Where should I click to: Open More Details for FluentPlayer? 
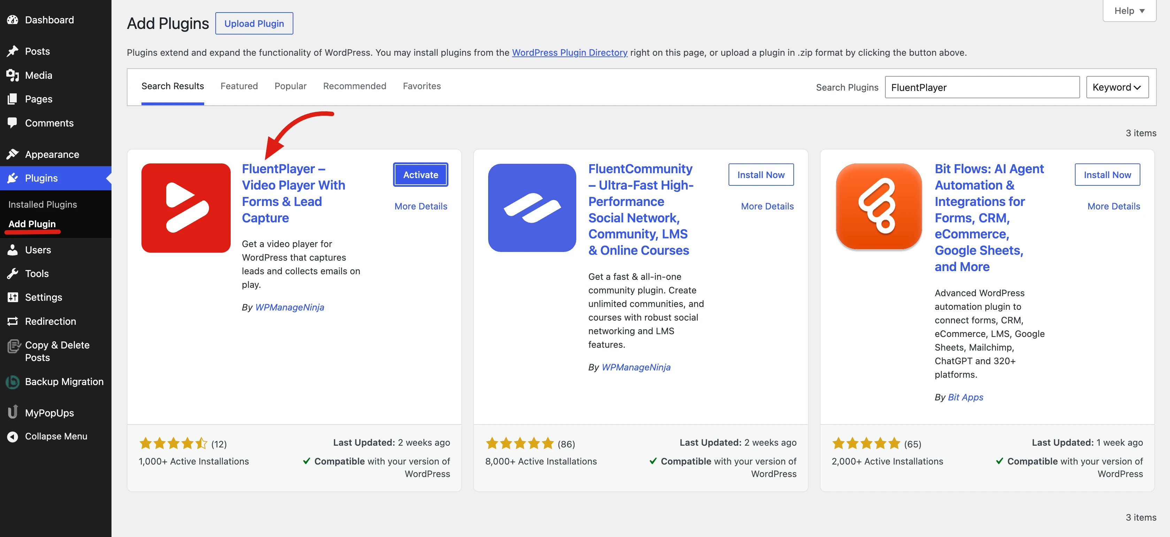tap(421, 206)
